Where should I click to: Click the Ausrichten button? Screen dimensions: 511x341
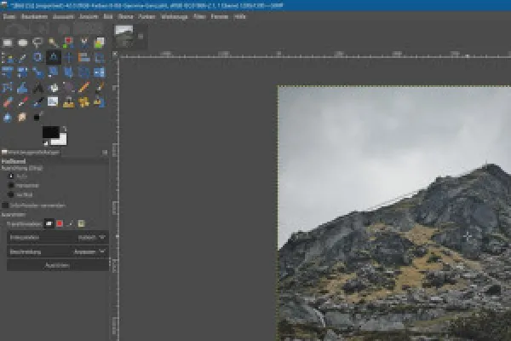pyautogui.click(x=58, y=265)
